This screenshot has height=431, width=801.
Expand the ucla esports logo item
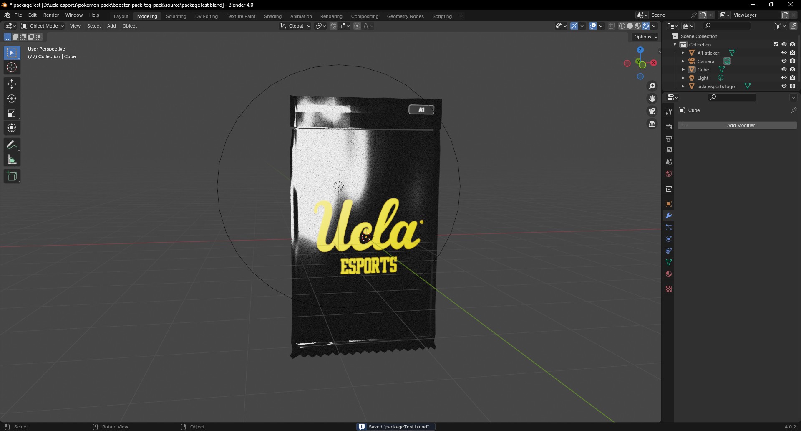(683, 86)
